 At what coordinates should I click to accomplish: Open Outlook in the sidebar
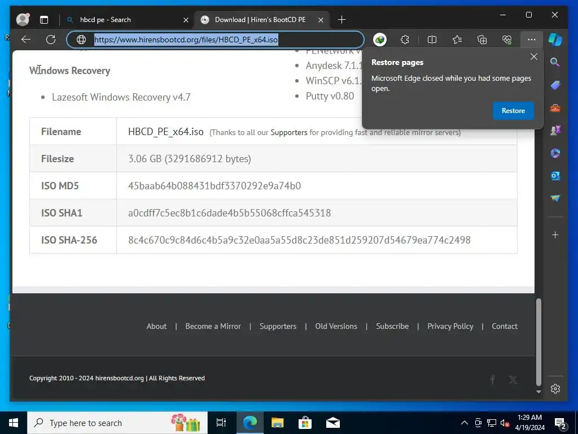pyautogui.click(x=555, y=176)
